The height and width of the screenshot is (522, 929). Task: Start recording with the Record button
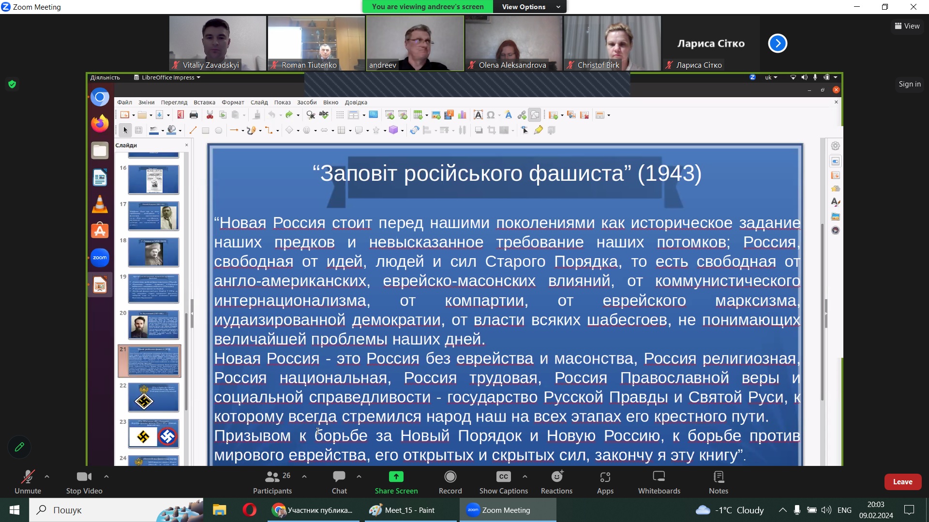click(x=450, y=482)
